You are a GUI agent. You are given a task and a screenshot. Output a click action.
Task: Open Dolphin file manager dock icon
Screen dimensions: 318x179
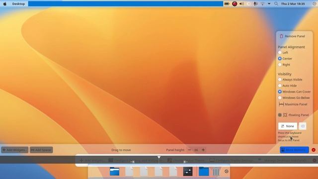pyautogui.click(x=115, y=172)
